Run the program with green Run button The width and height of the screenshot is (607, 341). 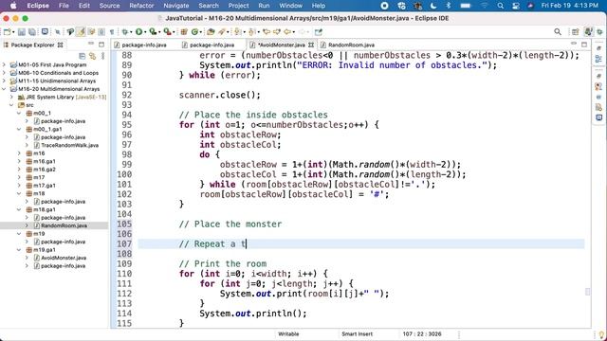(138, 32)
